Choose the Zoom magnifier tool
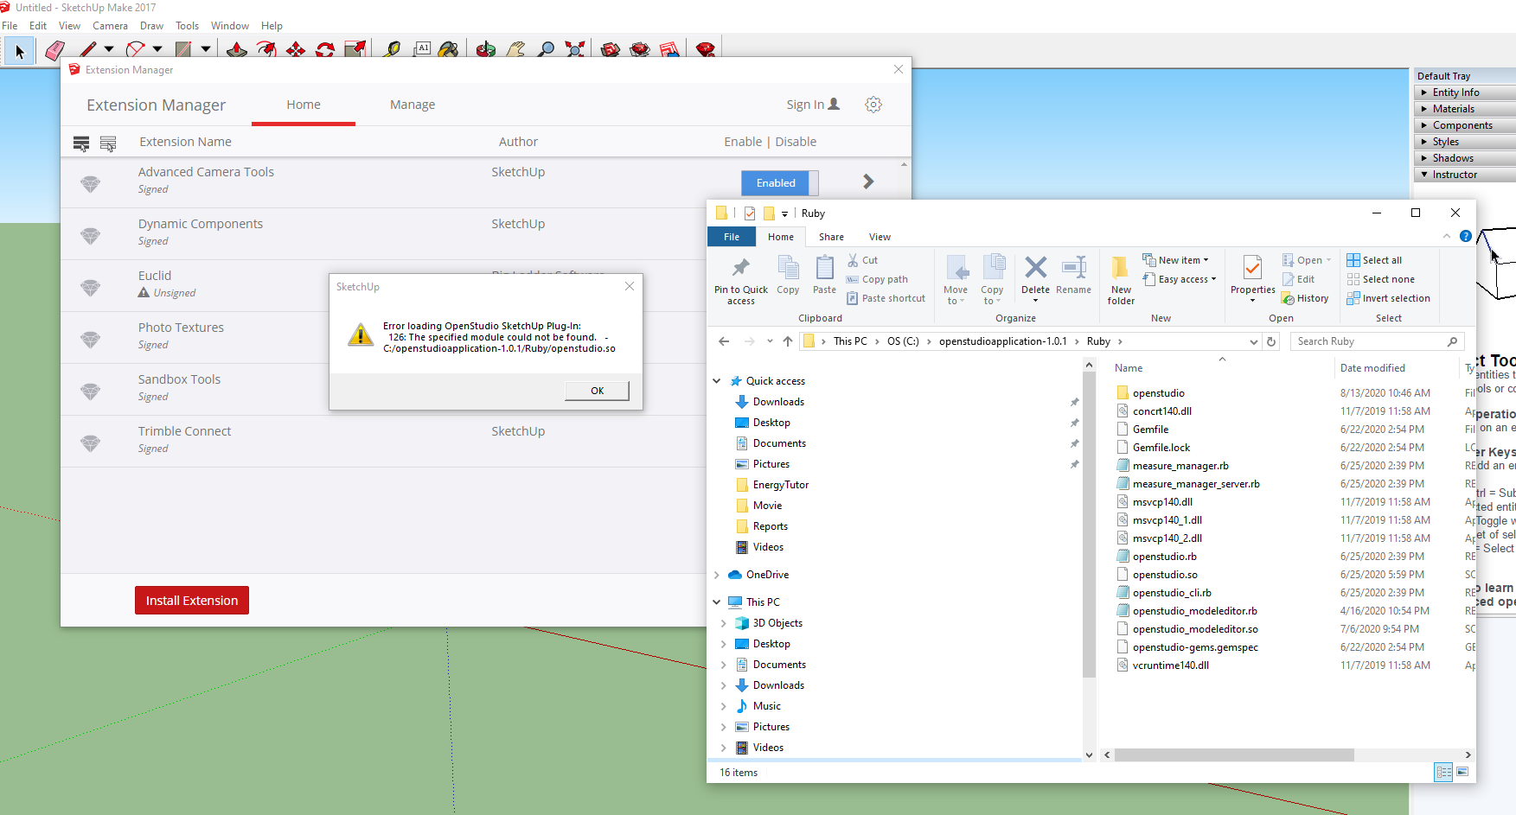Viewport: 1516px width, 815px height. tap(546, 50)
